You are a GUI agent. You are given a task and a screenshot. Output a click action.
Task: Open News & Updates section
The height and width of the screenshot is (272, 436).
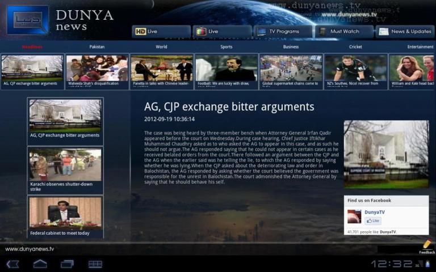(405, 32)
